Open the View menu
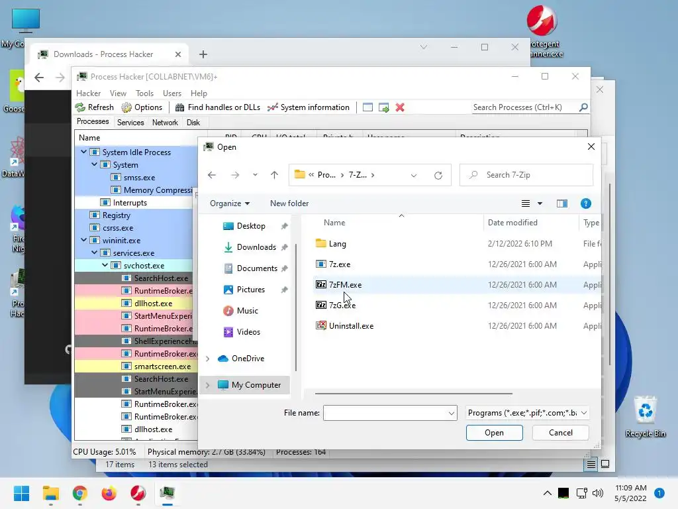Image resolution: width=678 pixels, height=509 pixels. (x=118, y=93)
